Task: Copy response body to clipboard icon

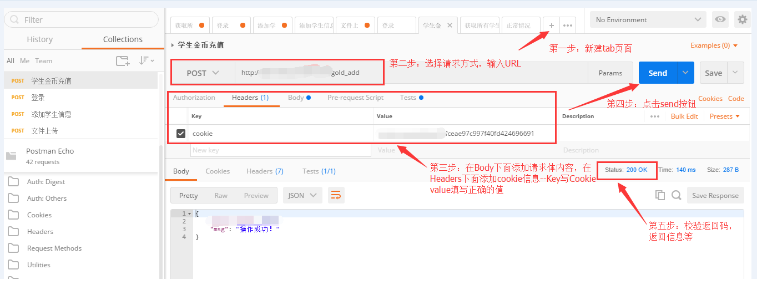Action: click(x=660, y=195)
